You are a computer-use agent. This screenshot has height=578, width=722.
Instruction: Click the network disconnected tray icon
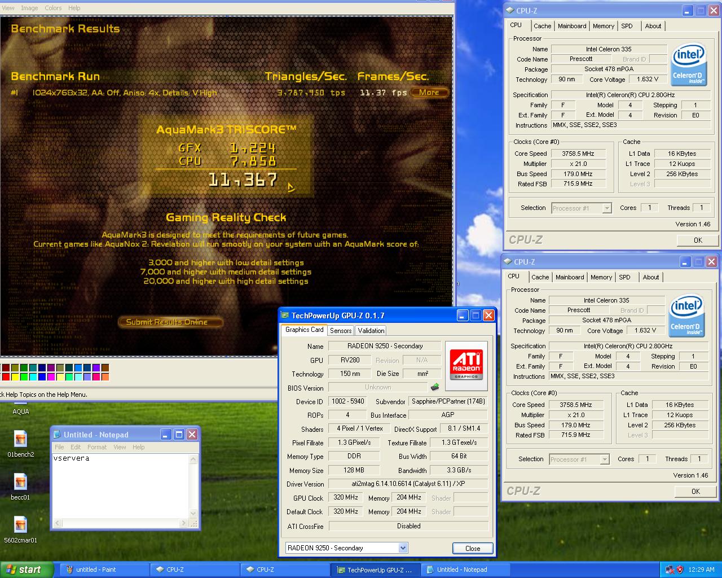pyautogui.click(x=670, y=570)
